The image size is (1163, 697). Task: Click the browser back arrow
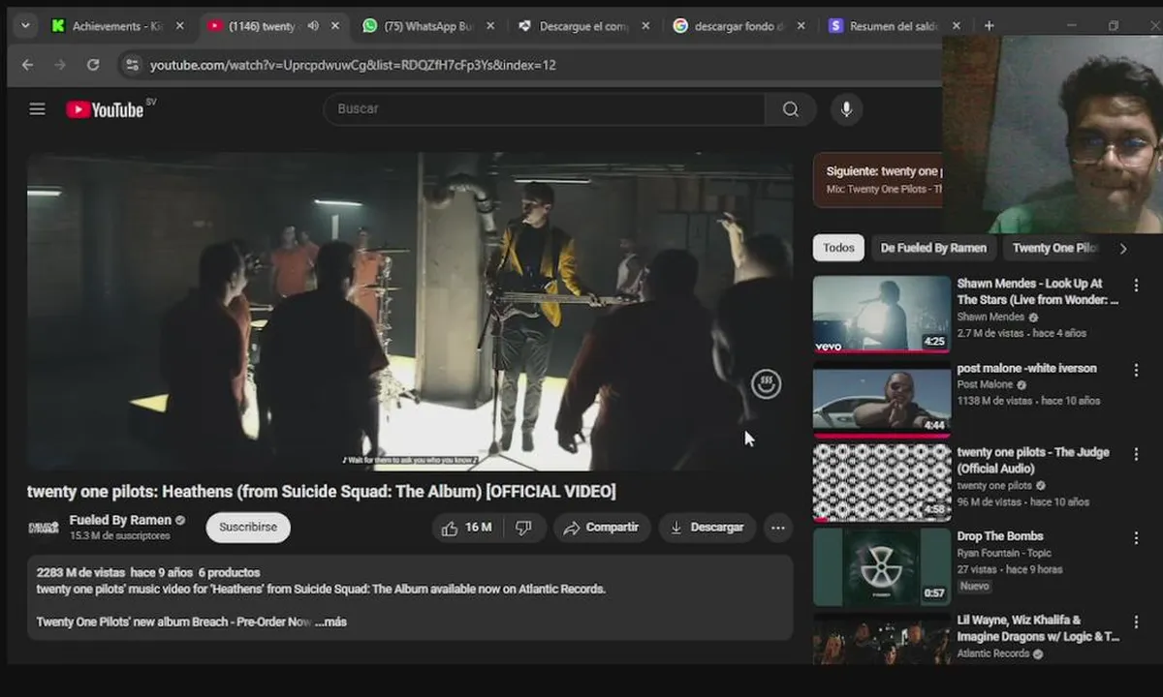tap(27, 65)
